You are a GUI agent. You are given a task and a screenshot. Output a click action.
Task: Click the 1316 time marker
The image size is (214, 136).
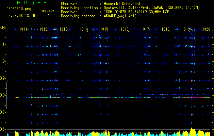(x=125, y=29)
